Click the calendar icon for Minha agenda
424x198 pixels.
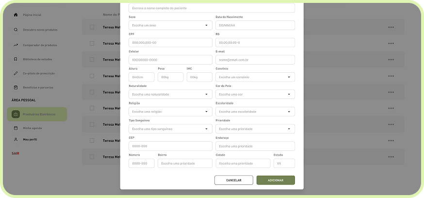point(16,128)
